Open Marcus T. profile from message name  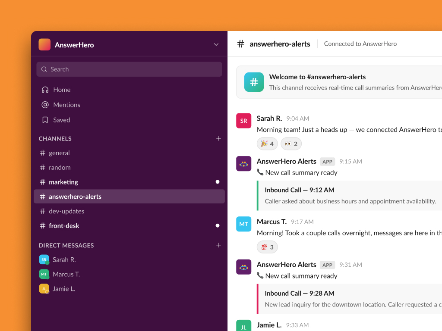[x=272, y=222]
